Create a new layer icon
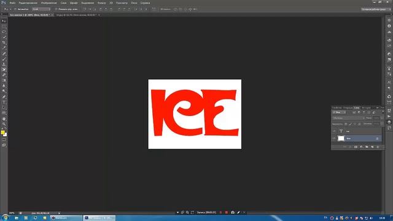Viewport: 393px width, 221px height. (372, 147)
